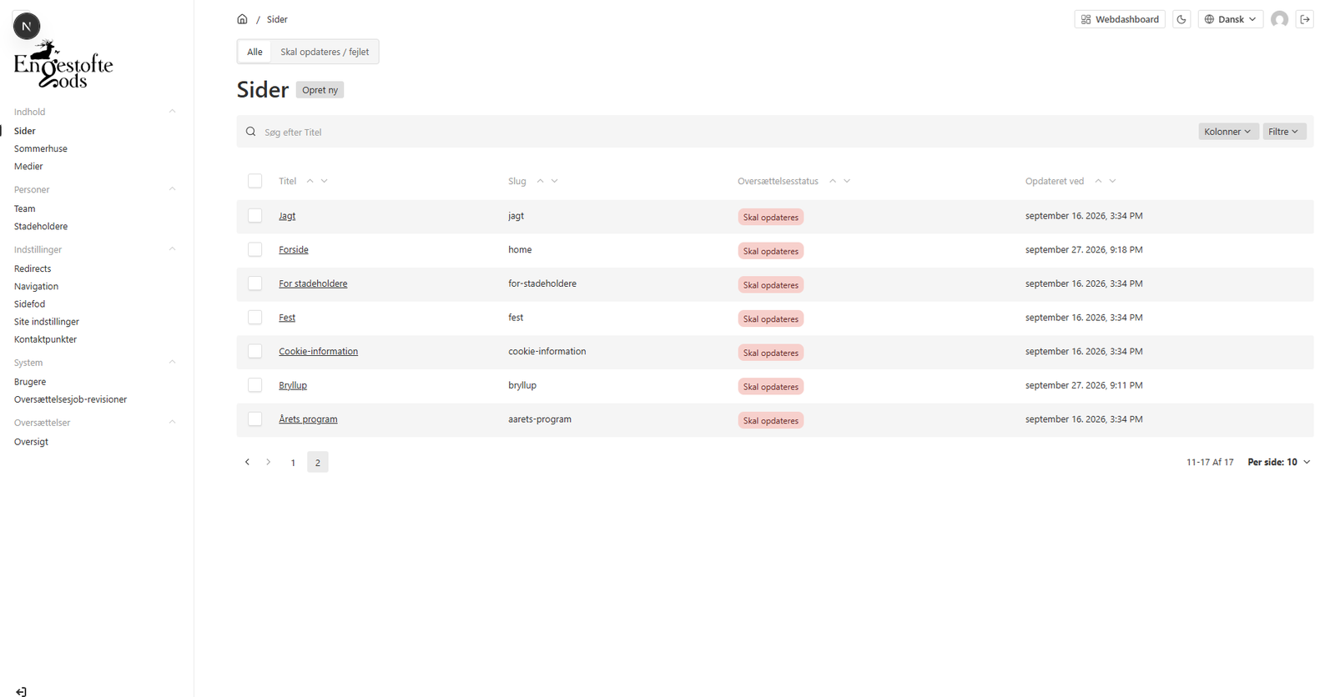Click Skal opdateres badge in Jagt row

click(771, 217)
